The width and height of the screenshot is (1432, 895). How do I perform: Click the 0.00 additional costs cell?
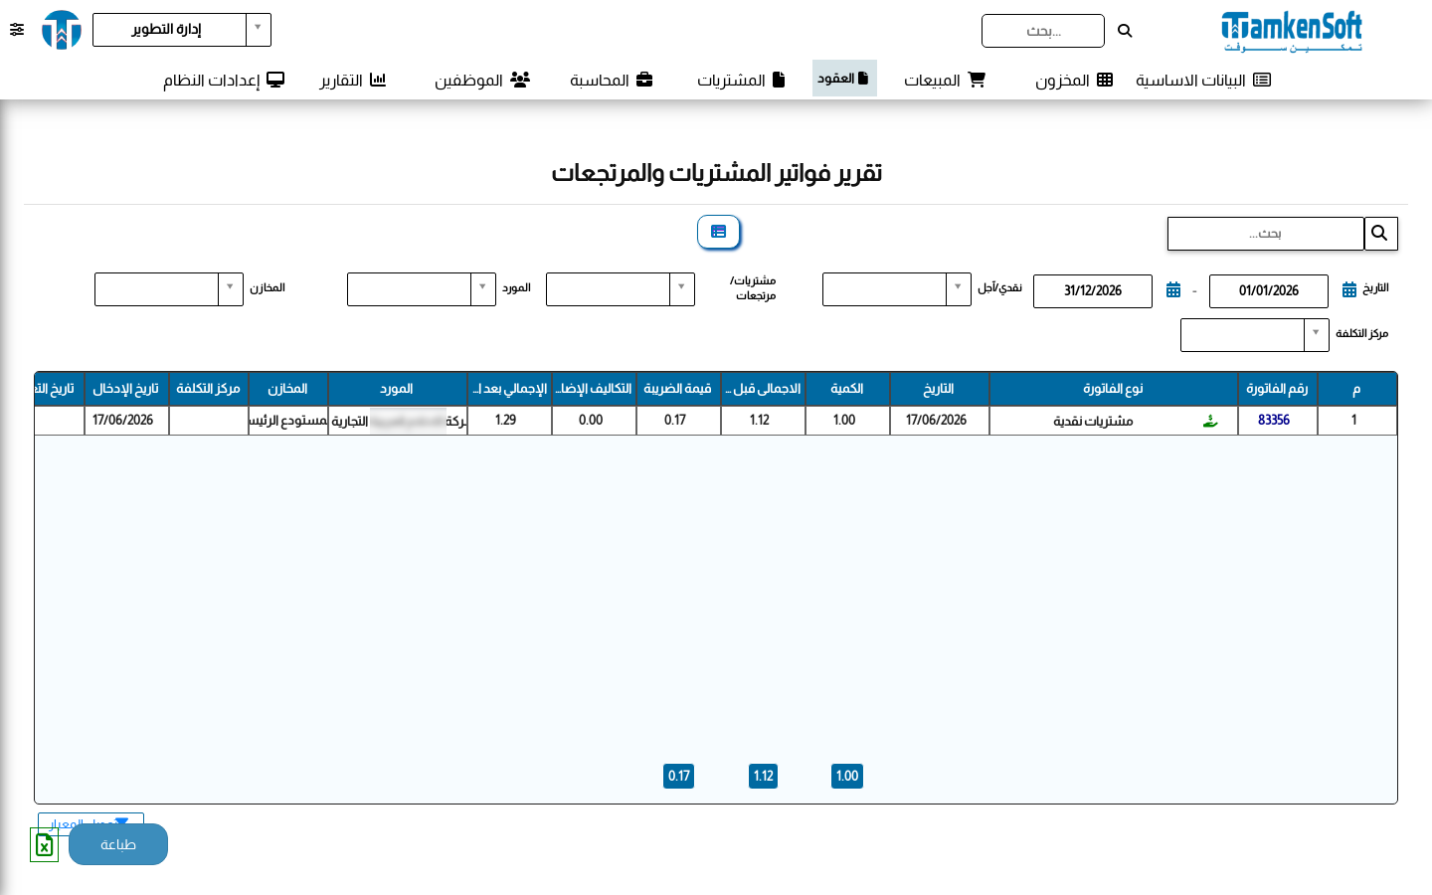click(594, 421)
